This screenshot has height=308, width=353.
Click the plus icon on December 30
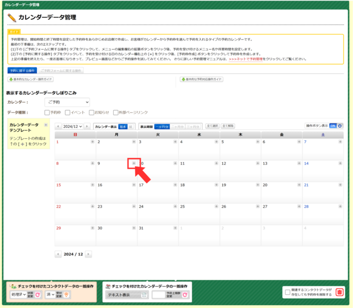click(134, 228)
